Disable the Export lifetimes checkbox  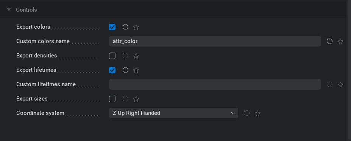point(112,70)
